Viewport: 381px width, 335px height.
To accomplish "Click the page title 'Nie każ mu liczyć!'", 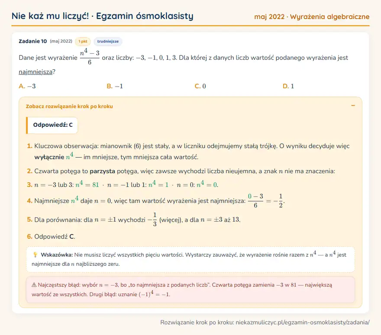I will tap(50, 16).
